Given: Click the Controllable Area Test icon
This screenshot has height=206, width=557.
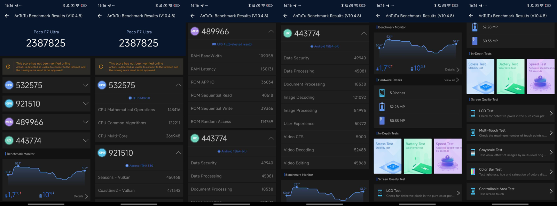Looking at the screenshot, I should (473, 191).
